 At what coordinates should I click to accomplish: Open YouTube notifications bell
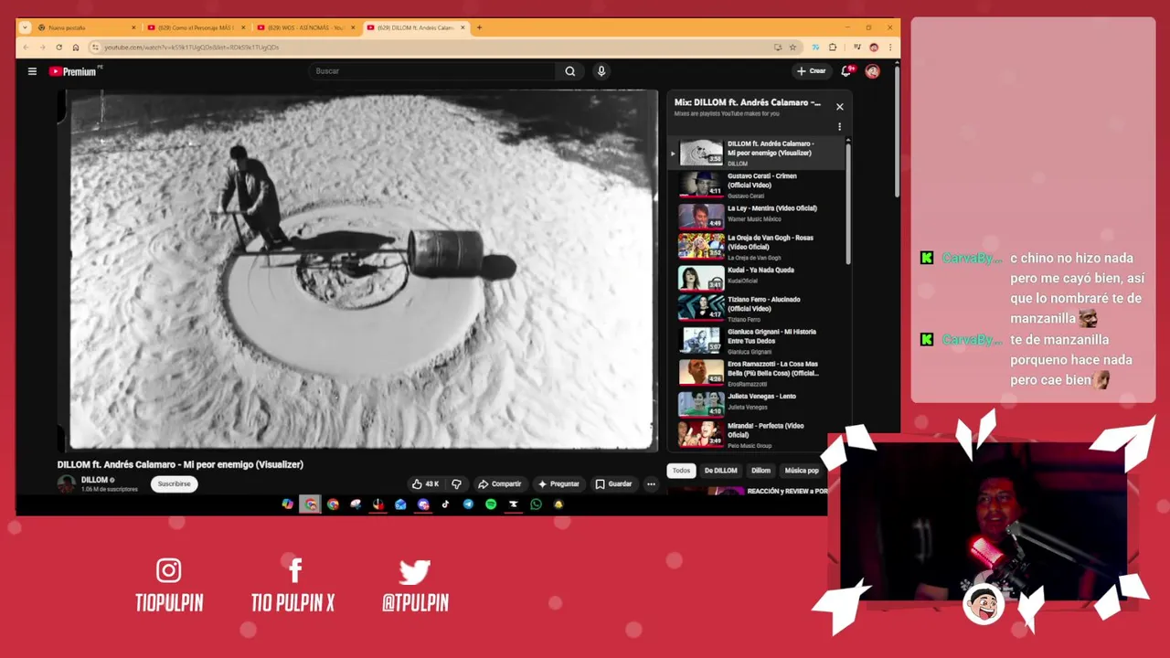(x=847, y=70)
